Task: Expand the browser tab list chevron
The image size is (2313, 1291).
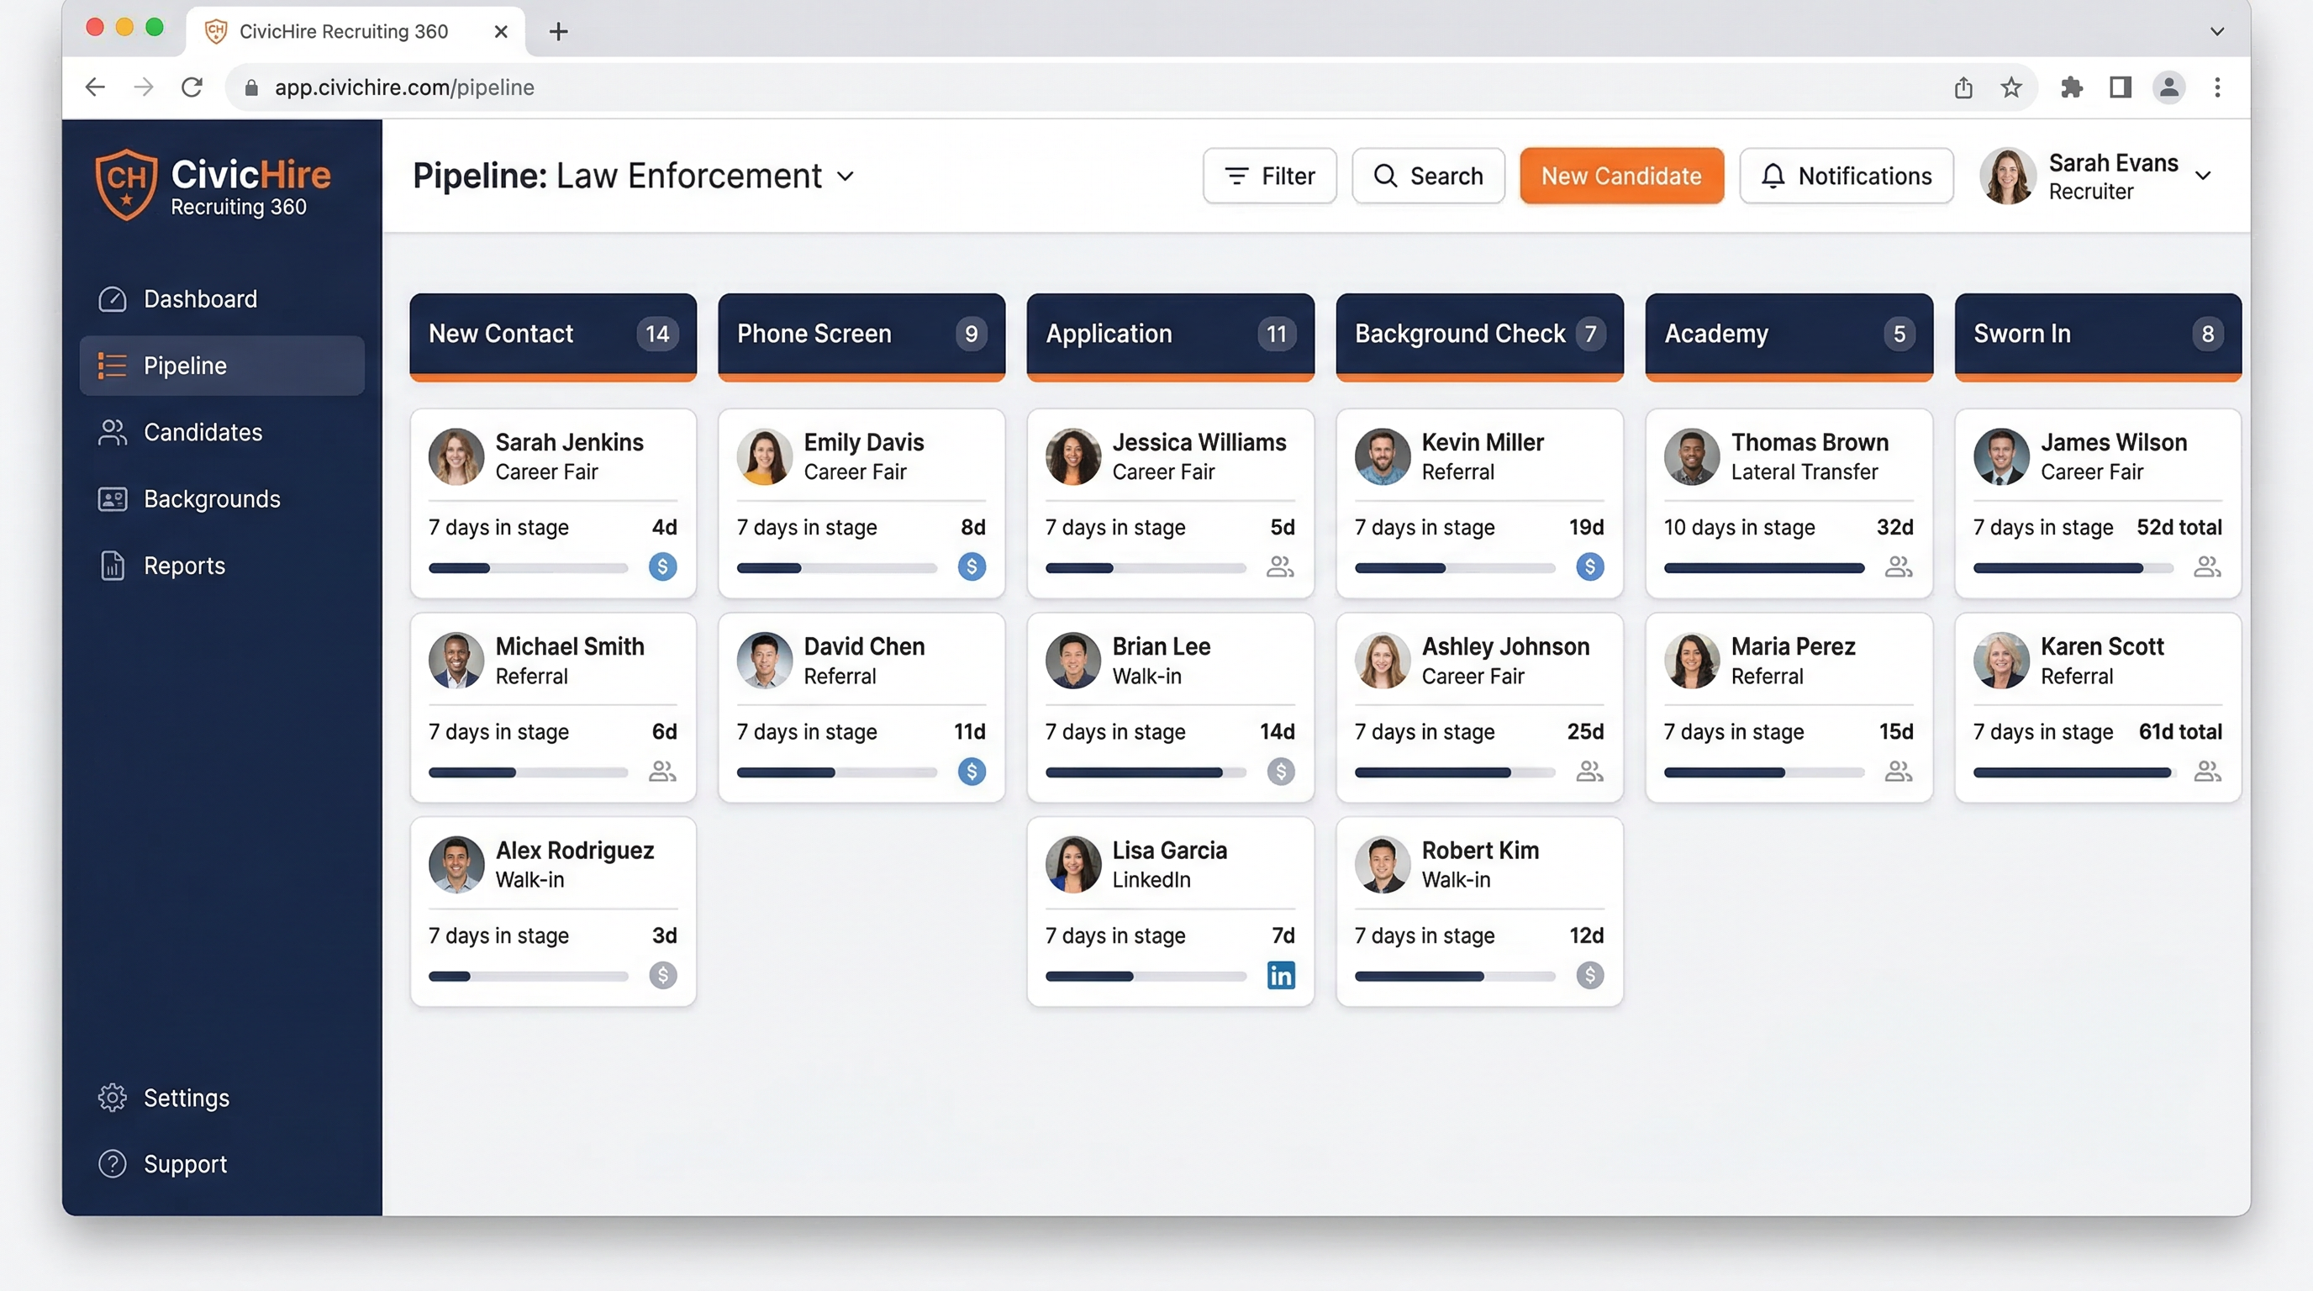Action: coord(2216,31)
